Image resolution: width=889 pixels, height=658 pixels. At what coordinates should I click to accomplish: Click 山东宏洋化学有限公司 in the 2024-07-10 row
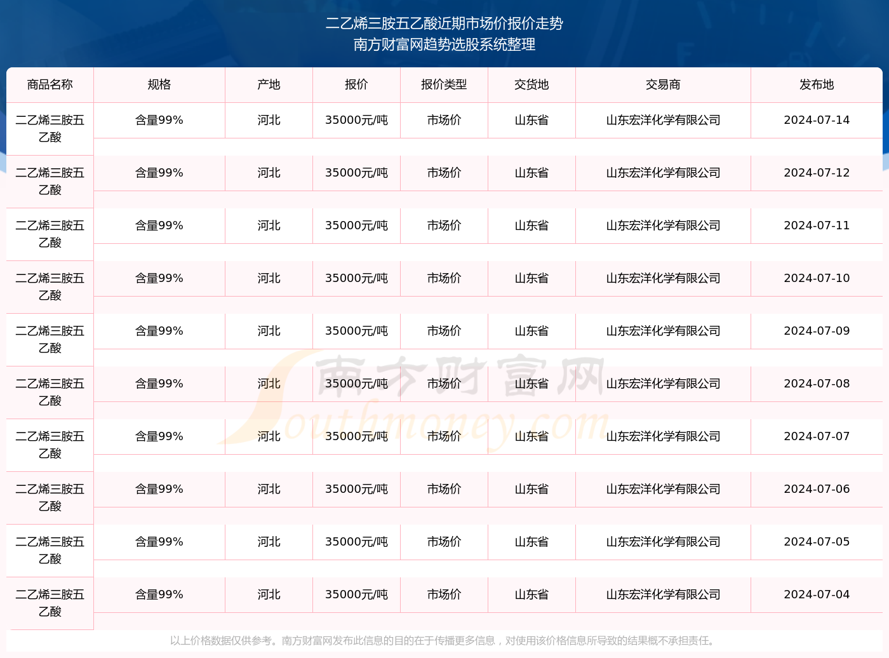click(664, 278)
